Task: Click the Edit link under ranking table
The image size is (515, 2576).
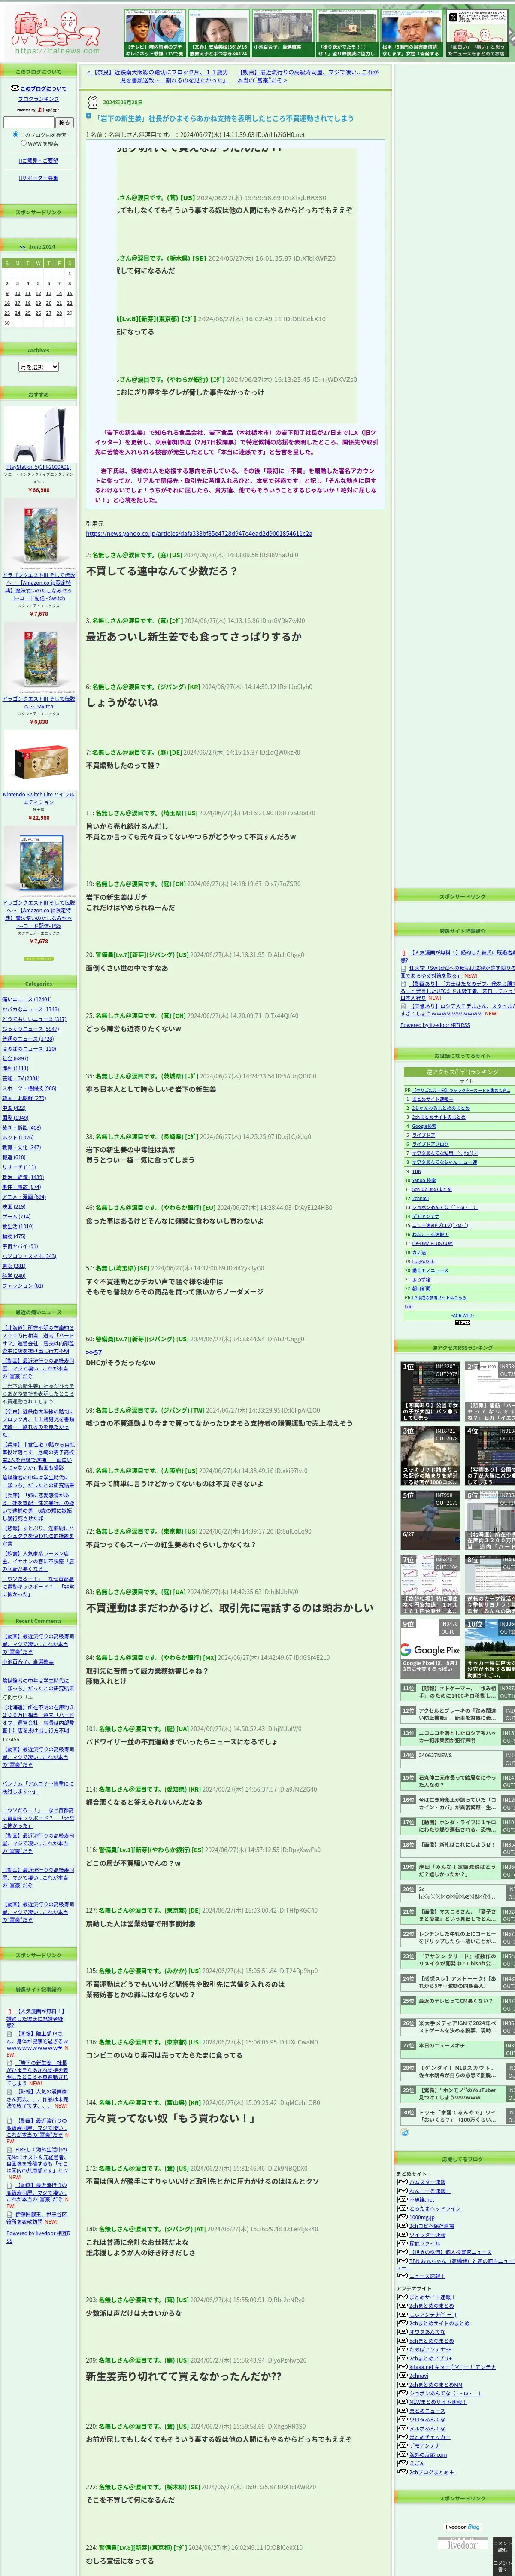Action: pos(408,1306)
